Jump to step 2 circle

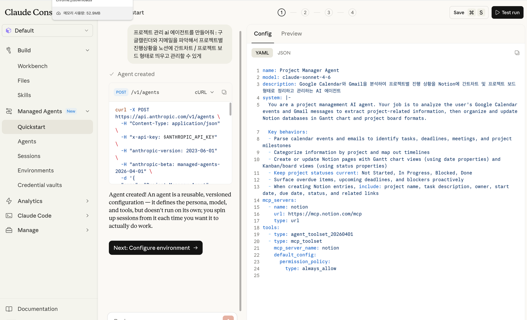[x=305, y=12]
